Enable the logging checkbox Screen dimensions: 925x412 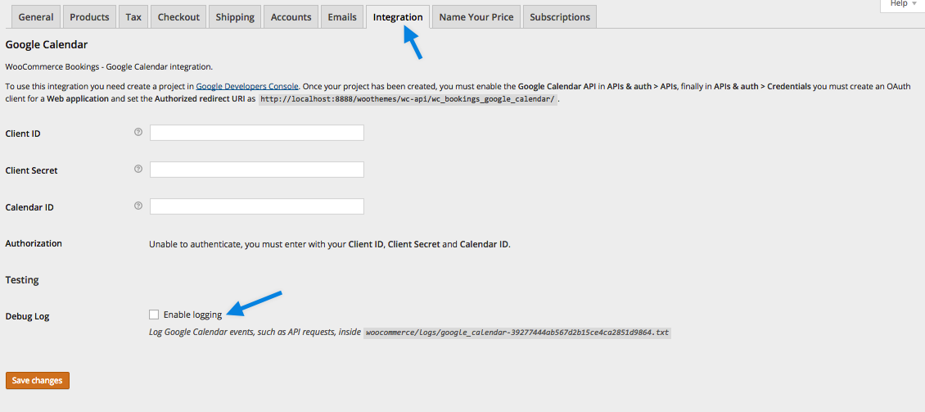click(x=154, y=314)
